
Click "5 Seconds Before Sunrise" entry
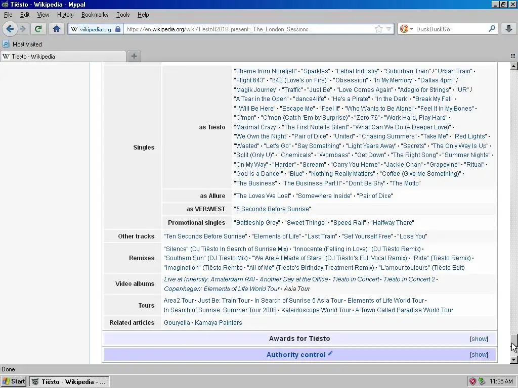click(272, 209)
